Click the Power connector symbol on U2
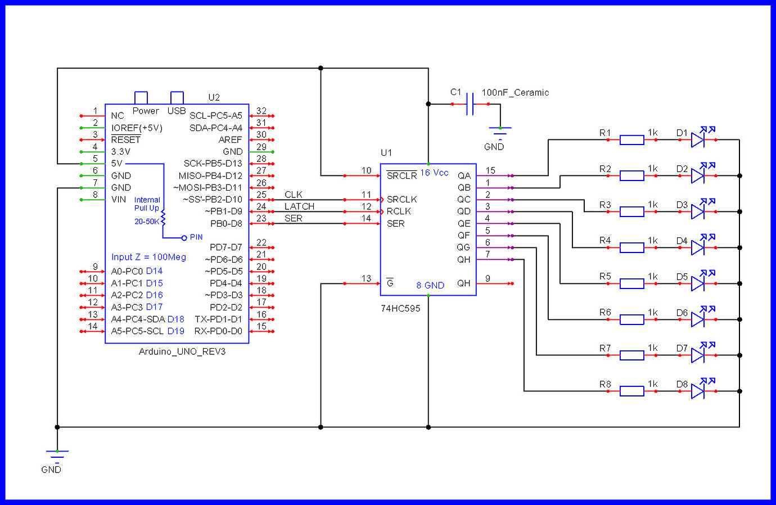This screenshot has height=505, width=776. pos(141,97)
